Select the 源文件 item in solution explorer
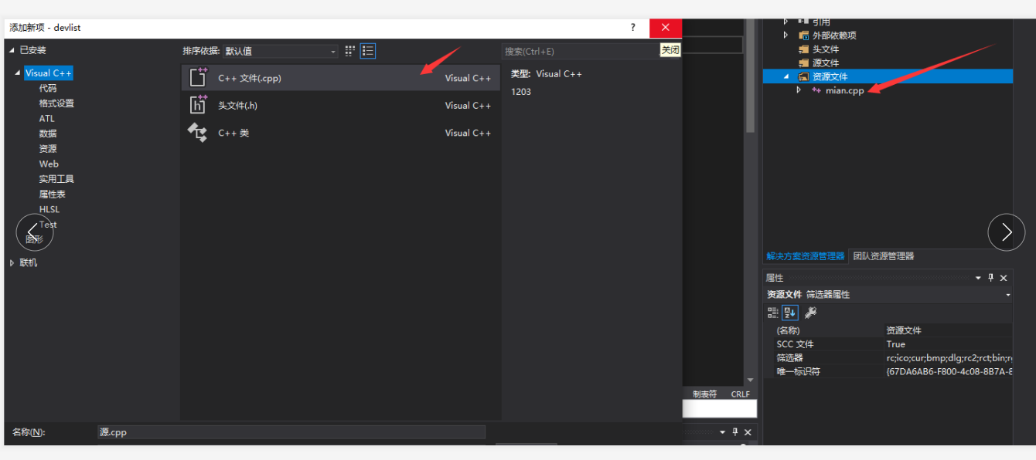The image size is (1036, 460). pos(826,63)
